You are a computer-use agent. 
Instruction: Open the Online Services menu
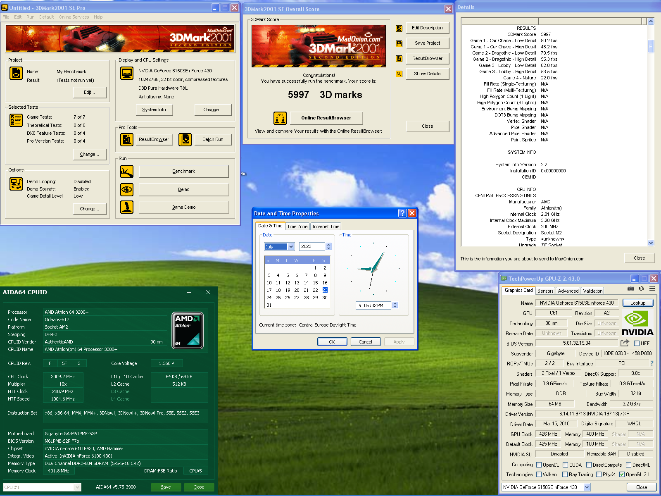[x=74, y=17]
